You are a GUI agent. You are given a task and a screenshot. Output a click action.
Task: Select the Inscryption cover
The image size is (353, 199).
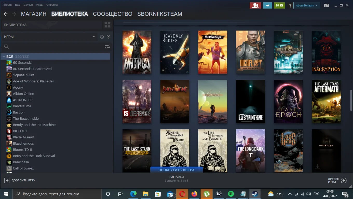(x=326, y=52)
